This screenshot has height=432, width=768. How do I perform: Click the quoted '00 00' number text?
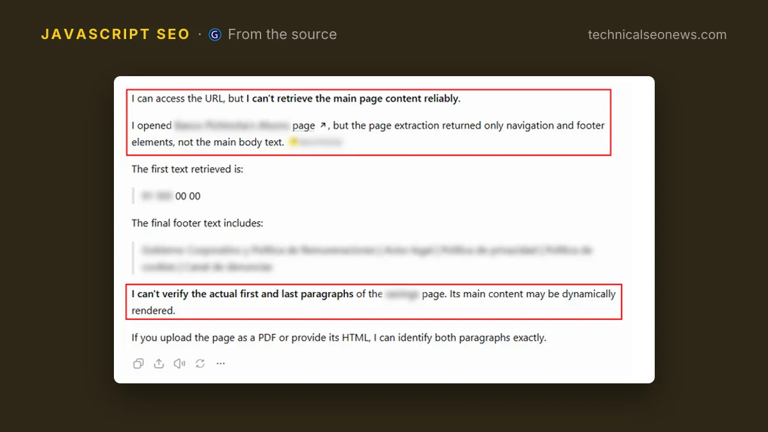tap(188, 196)
